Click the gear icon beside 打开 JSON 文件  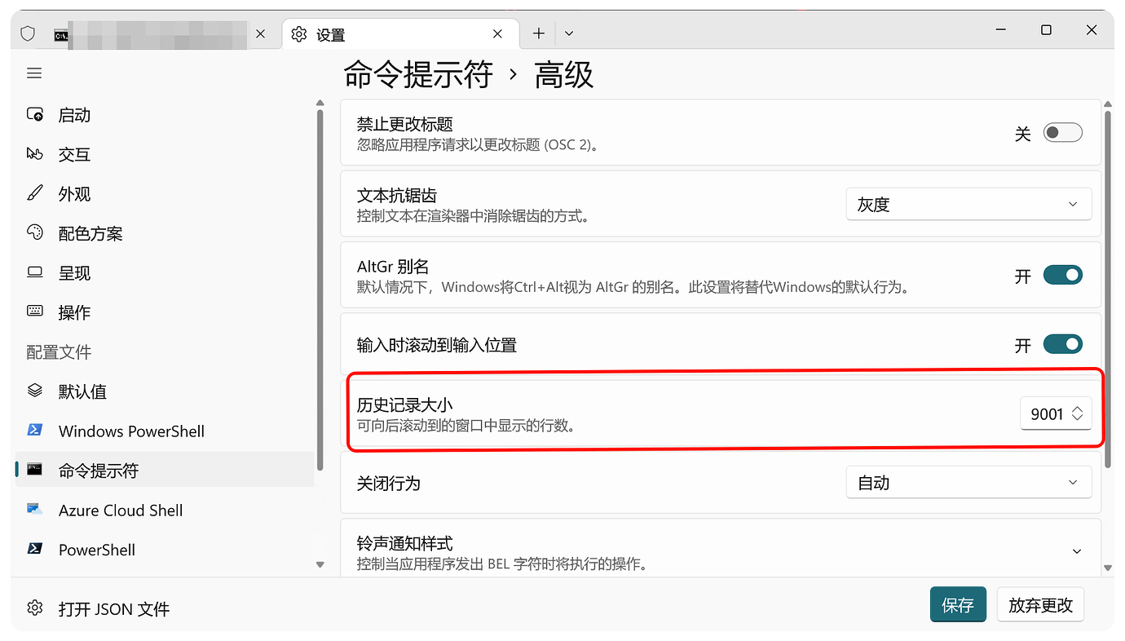[35, 608]
